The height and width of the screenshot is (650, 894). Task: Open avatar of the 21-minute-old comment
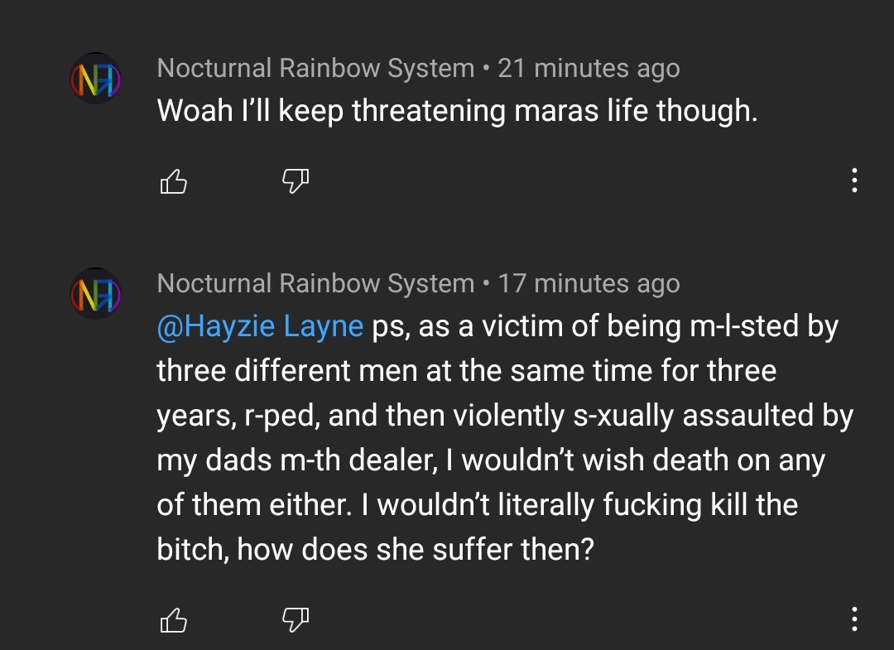tap(96, 78)
